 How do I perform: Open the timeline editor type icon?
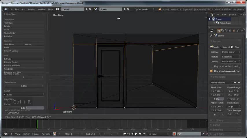coord(6,134)
